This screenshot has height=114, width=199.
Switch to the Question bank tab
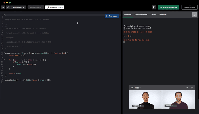click(x=141, y=14)
